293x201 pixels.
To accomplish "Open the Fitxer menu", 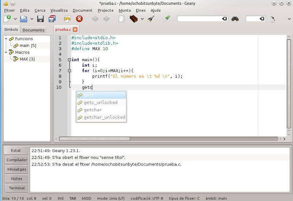I will (10, 11).
